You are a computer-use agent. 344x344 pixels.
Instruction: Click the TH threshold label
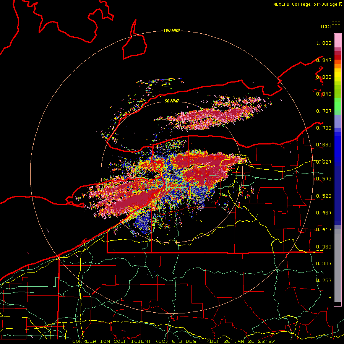click(328, 298)
